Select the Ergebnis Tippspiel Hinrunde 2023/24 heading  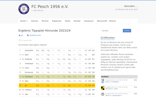tap(44, 31)
